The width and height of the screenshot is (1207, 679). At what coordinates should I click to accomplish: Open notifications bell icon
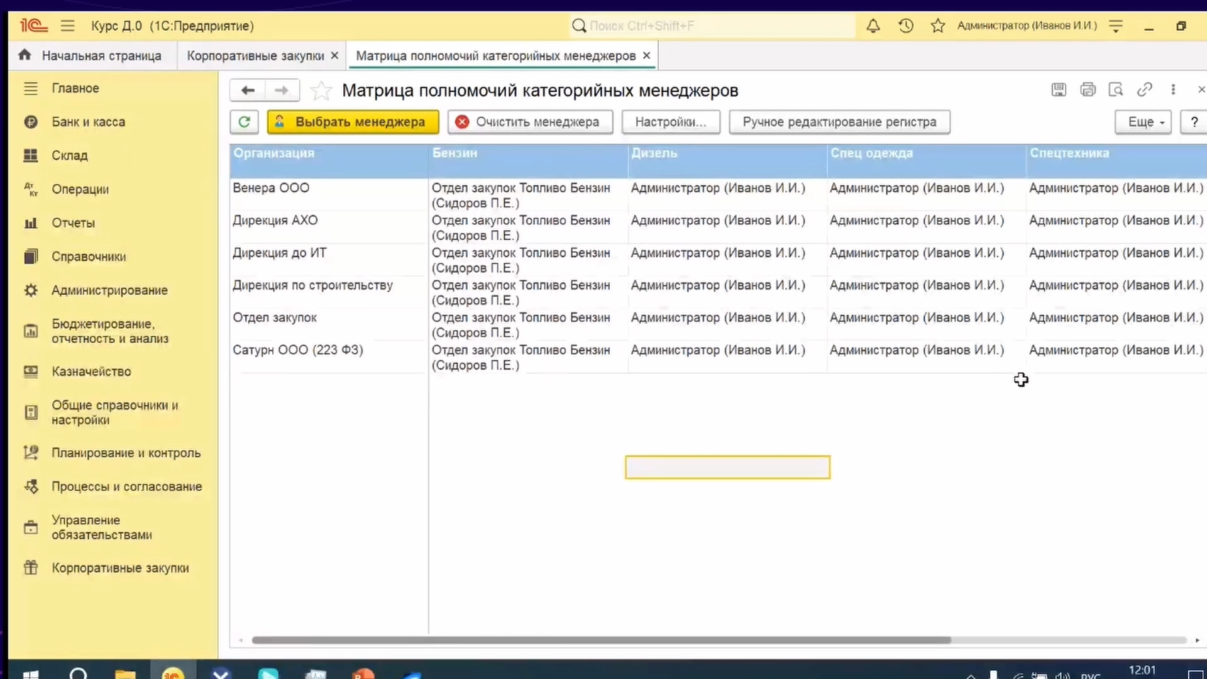pos(873,26)
